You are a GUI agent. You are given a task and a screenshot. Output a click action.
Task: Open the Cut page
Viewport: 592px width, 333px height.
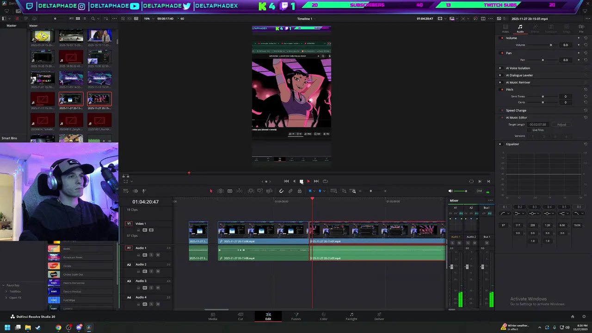[240, 316]
